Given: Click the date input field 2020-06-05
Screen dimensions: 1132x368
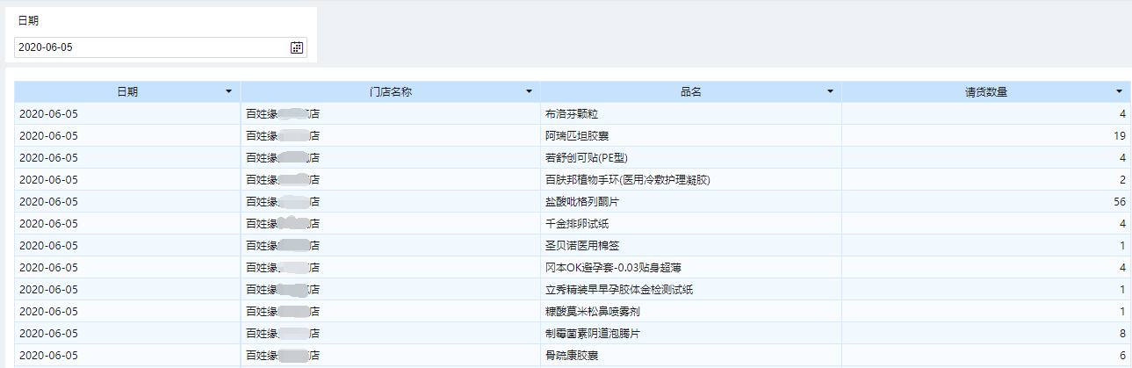Looking at the screenshot, I should coord(161,47).
